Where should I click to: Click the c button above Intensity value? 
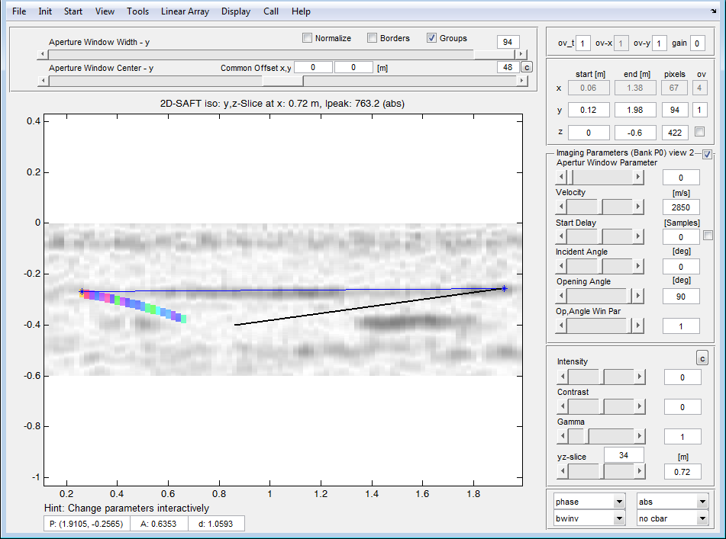(x=702, y=358)
